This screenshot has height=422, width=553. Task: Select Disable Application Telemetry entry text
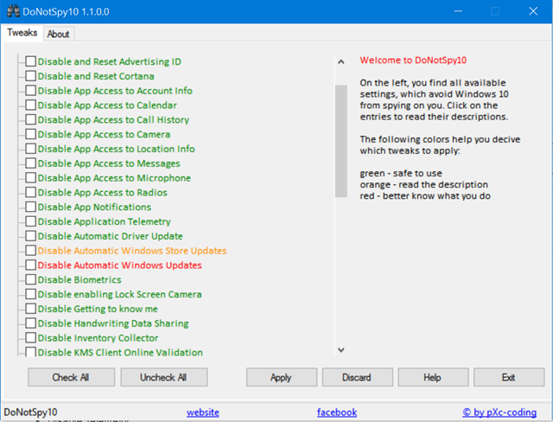click(x=104, y=221)
